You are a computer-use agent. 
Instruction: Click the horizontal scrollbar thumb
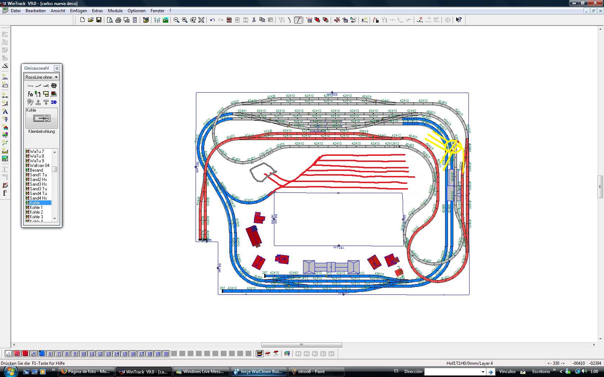[302, 345]
